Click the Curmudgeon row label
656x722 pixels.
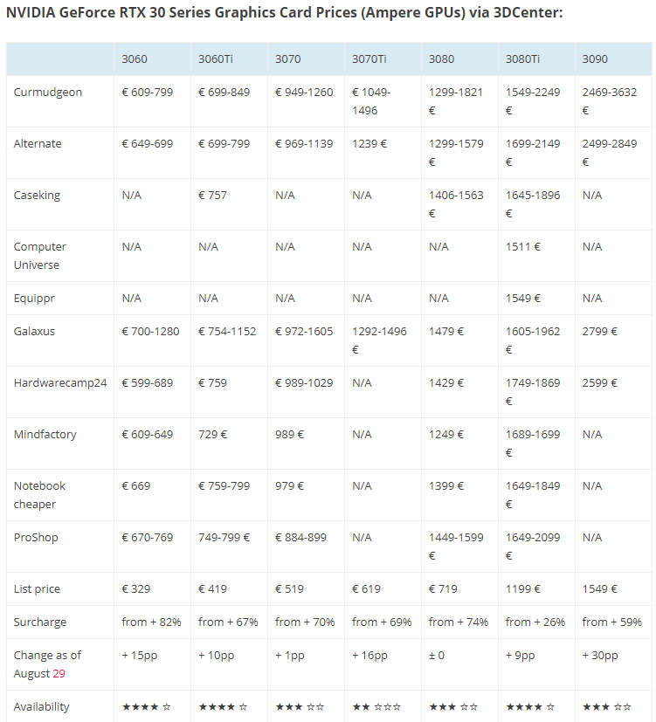48,92
